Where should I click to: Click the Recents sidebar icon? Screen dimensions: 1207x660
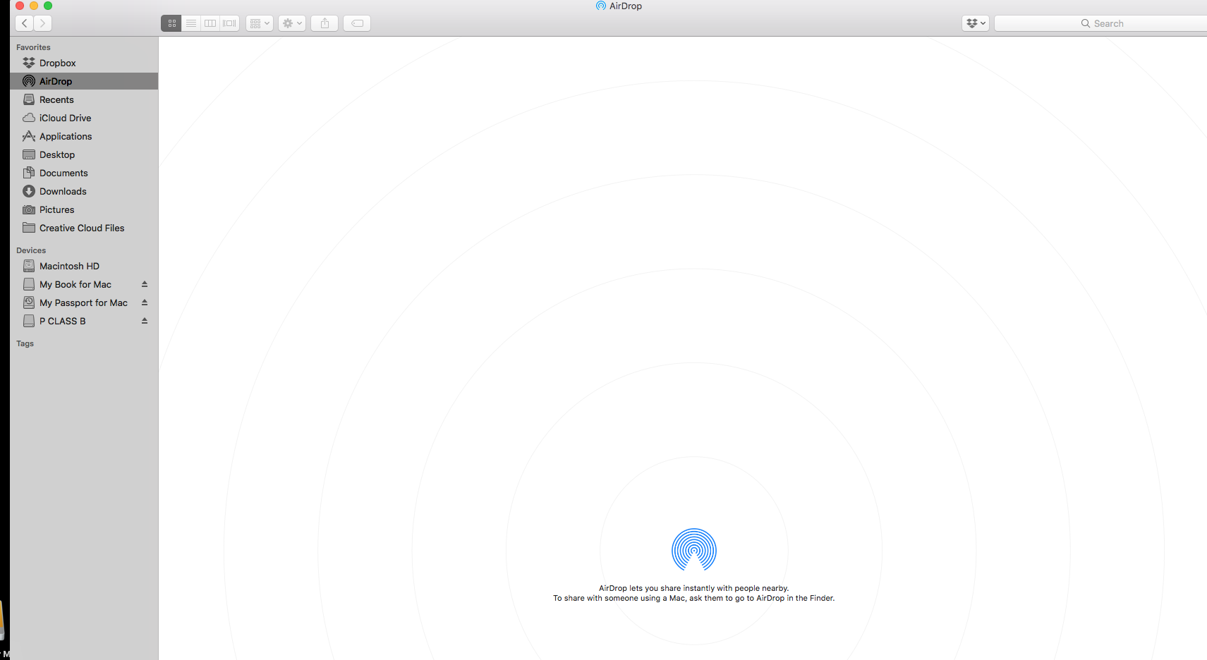point(29,99)
